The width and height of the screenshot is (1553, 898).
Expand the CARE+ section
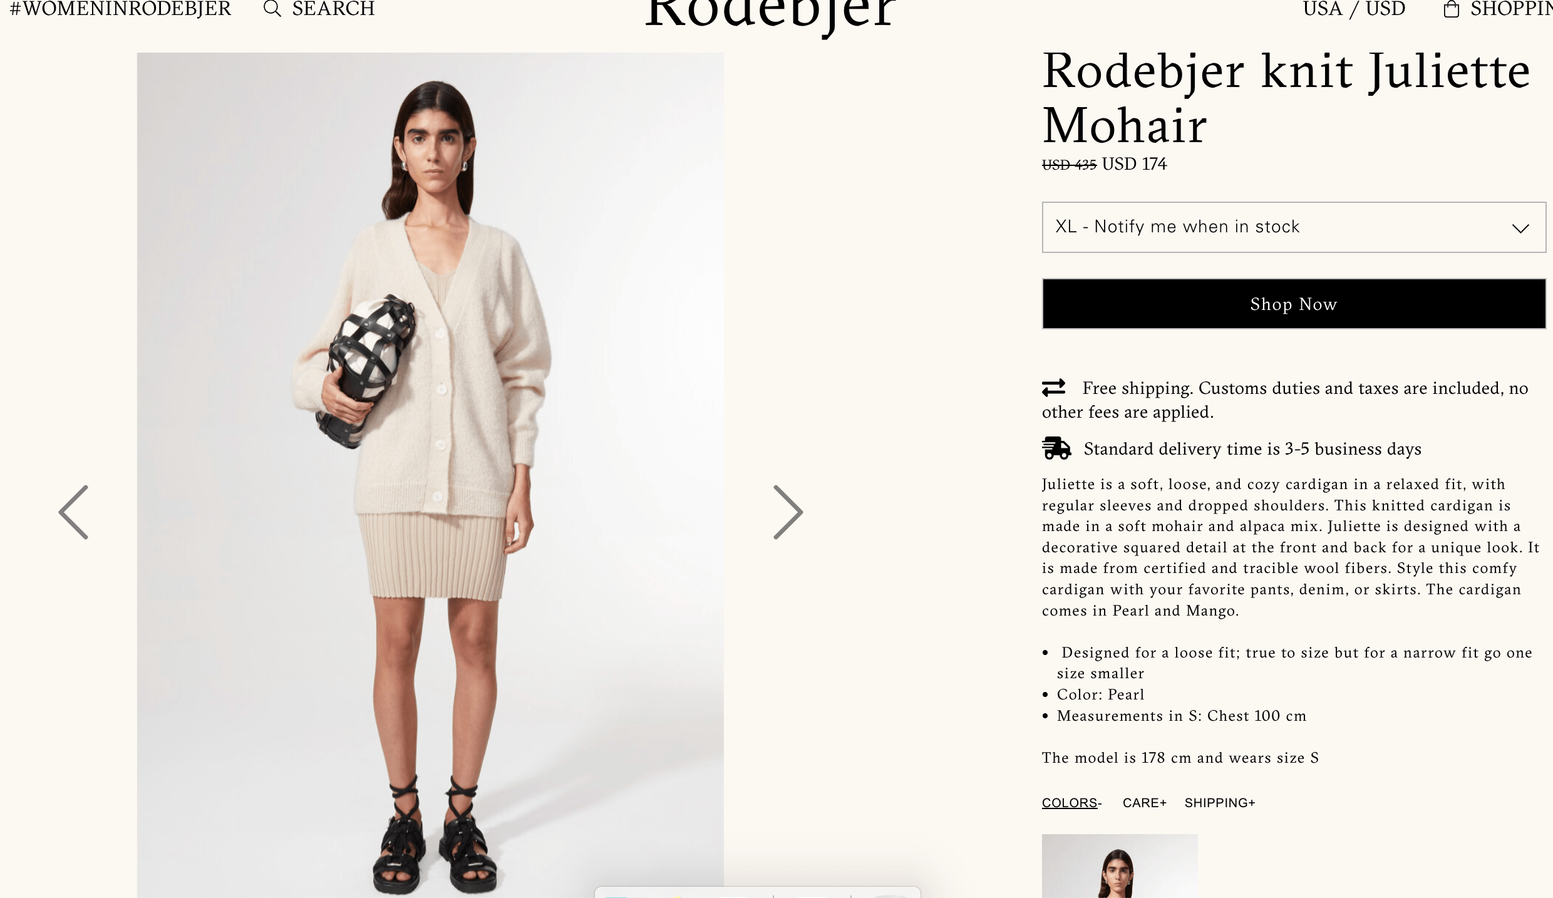click(x=1145, y=803)
